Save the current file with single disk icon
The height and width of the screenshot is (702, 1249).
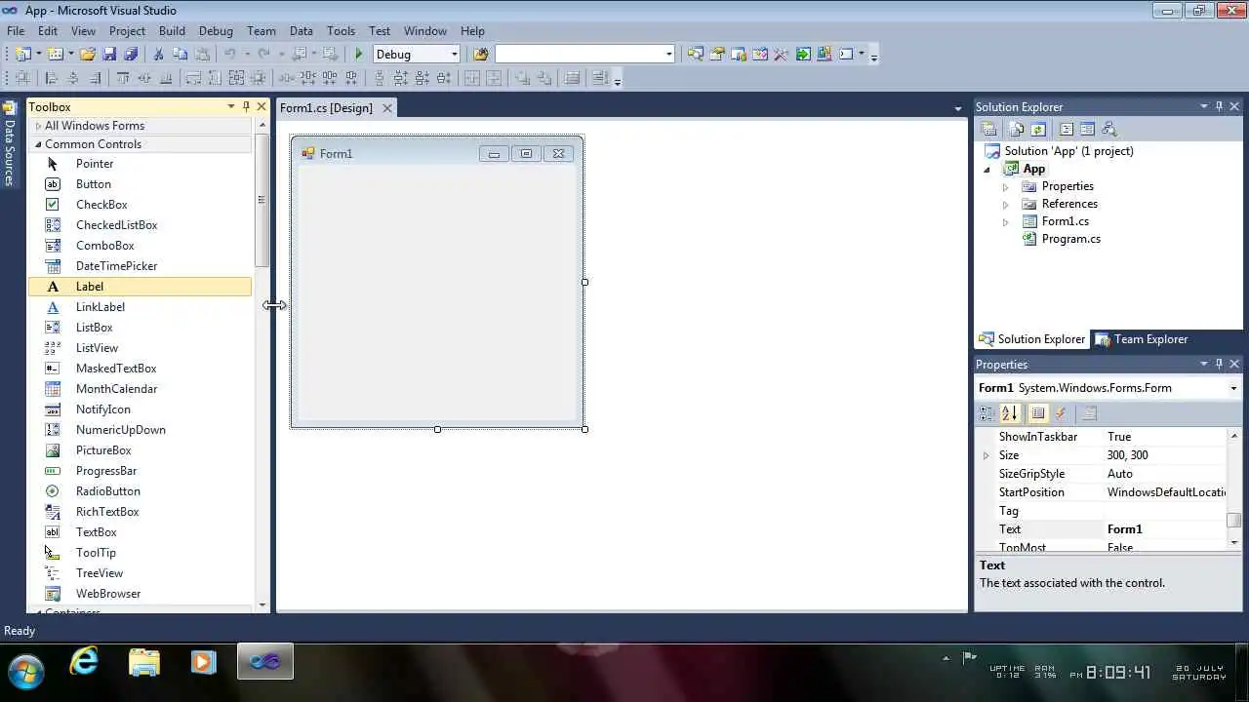pos(109,54)
